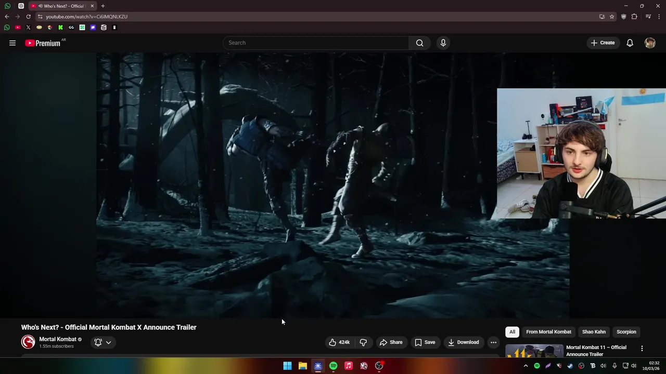Open Spotify from taskbar
Screen dimensions: 666x374
333,366
